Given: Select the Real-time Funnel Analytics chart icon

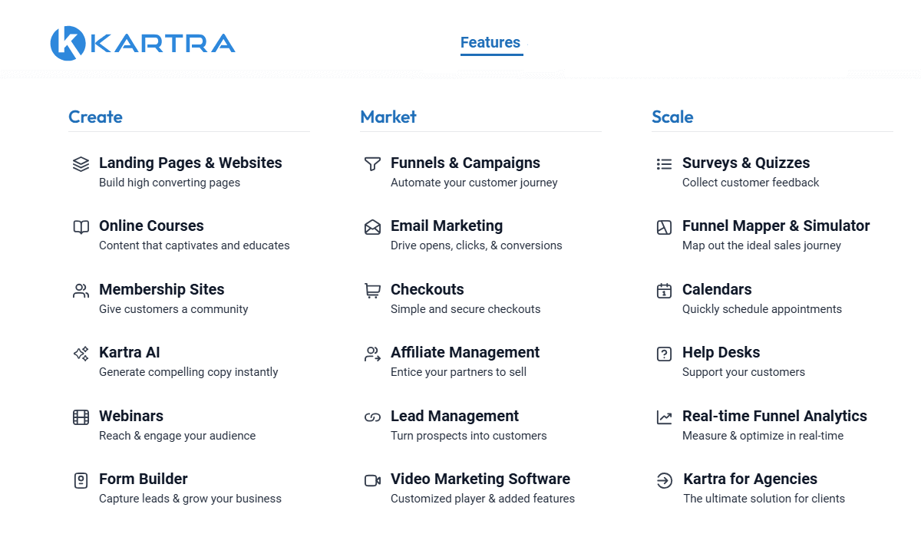Looking at the screenshot, I should point(664,417).
